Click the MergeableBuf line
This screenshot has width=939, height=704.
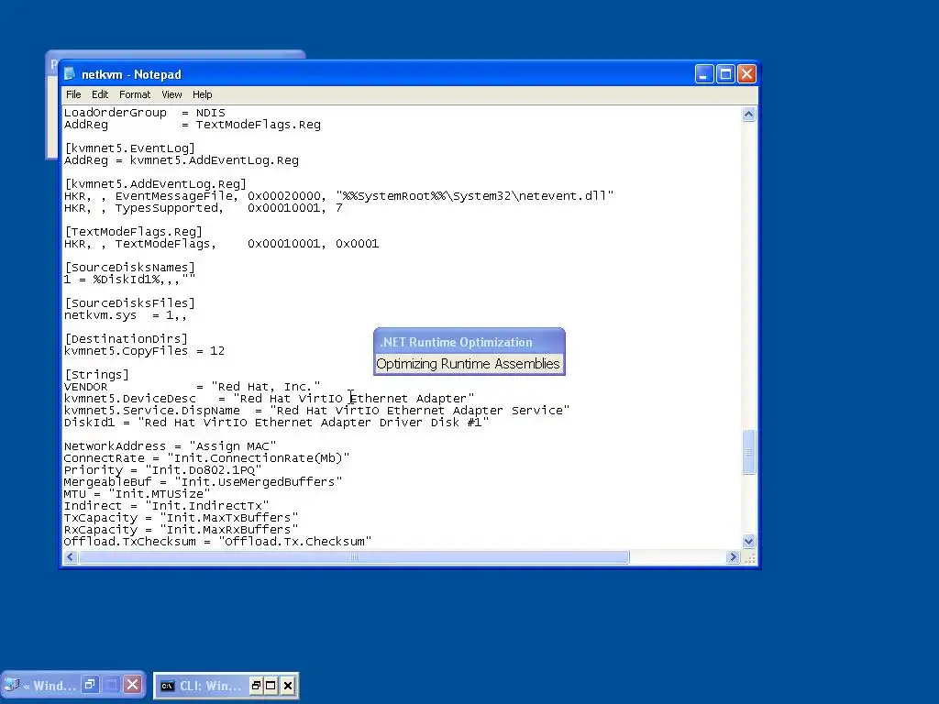203,482
